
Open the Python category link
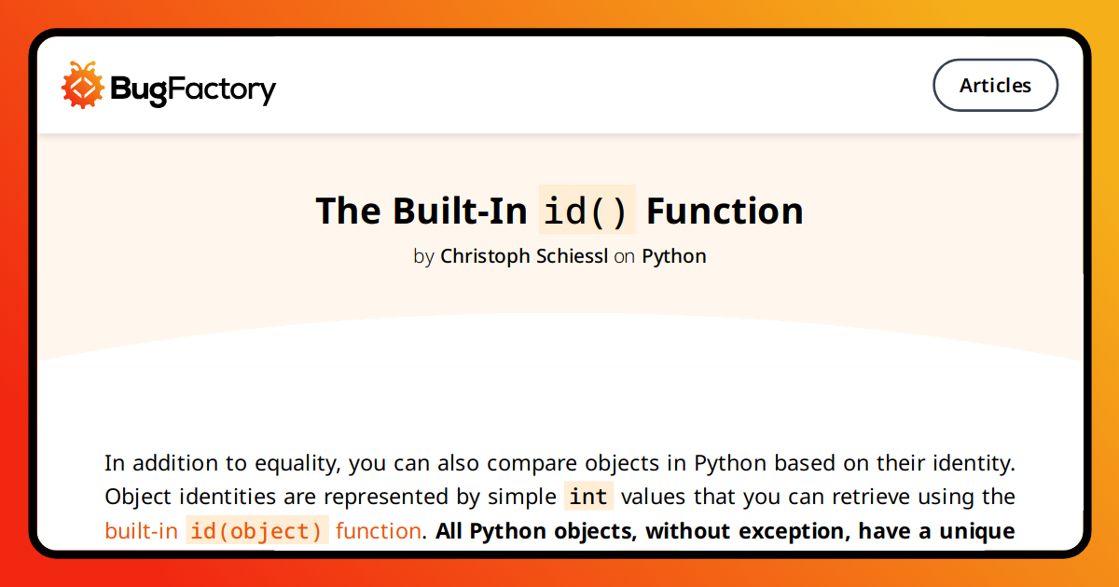tap(674, 256)
